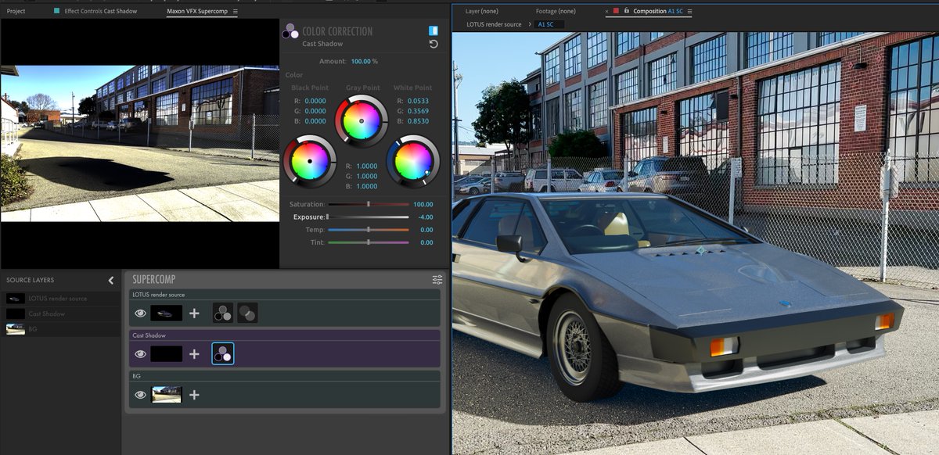Image resolution: width=939 pixels, height=455 pixels.
Task: Click the Tint value 0.00
Action: point(426,242)
